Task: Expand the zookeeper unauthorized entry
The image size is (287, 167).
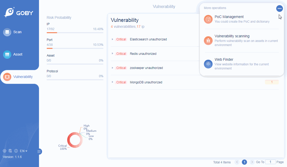Action: point(112,68)
